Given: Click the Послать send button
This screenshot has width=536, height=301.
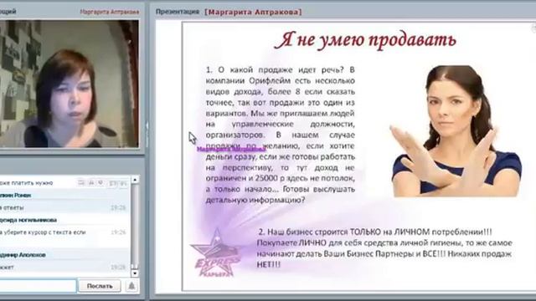Looking at the screenshot, I should pos(100,286).
